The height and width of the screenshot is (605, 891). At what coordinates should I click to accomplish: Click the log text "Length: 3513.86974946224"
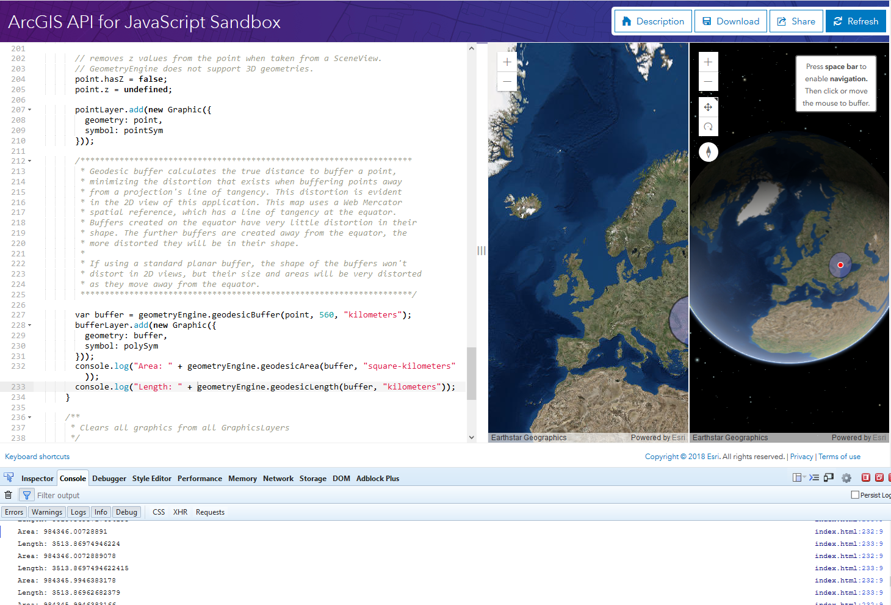pyautogui.click(x=69, y=544)
